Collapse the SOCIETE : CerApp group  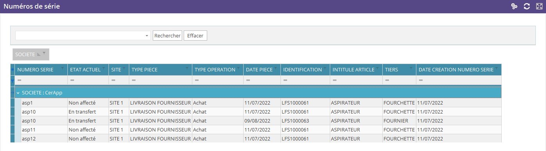click(18, 93)
